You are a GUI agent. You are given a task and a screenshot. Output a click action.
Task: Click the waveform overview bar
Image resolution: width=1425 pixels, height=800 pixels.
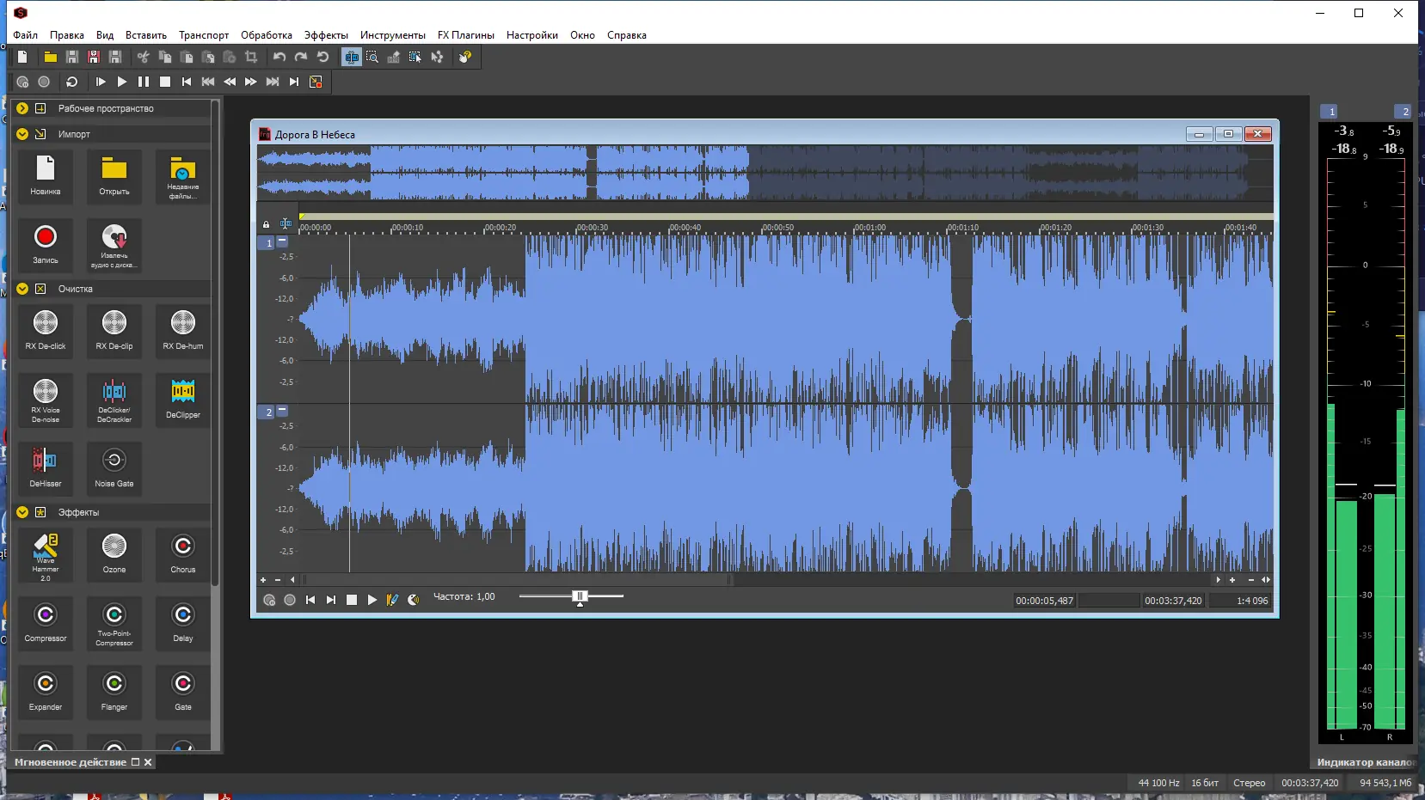click(765, 173)
